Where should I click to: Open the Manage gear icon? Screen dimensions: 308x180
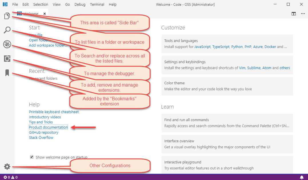coord(7,167)
